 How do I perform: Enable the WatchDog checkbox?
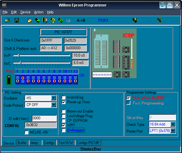(64, 97)
